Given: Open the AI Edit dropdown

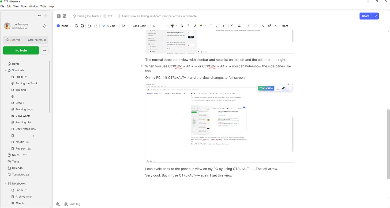Looking at the screenshot, I should pos(109,26).
